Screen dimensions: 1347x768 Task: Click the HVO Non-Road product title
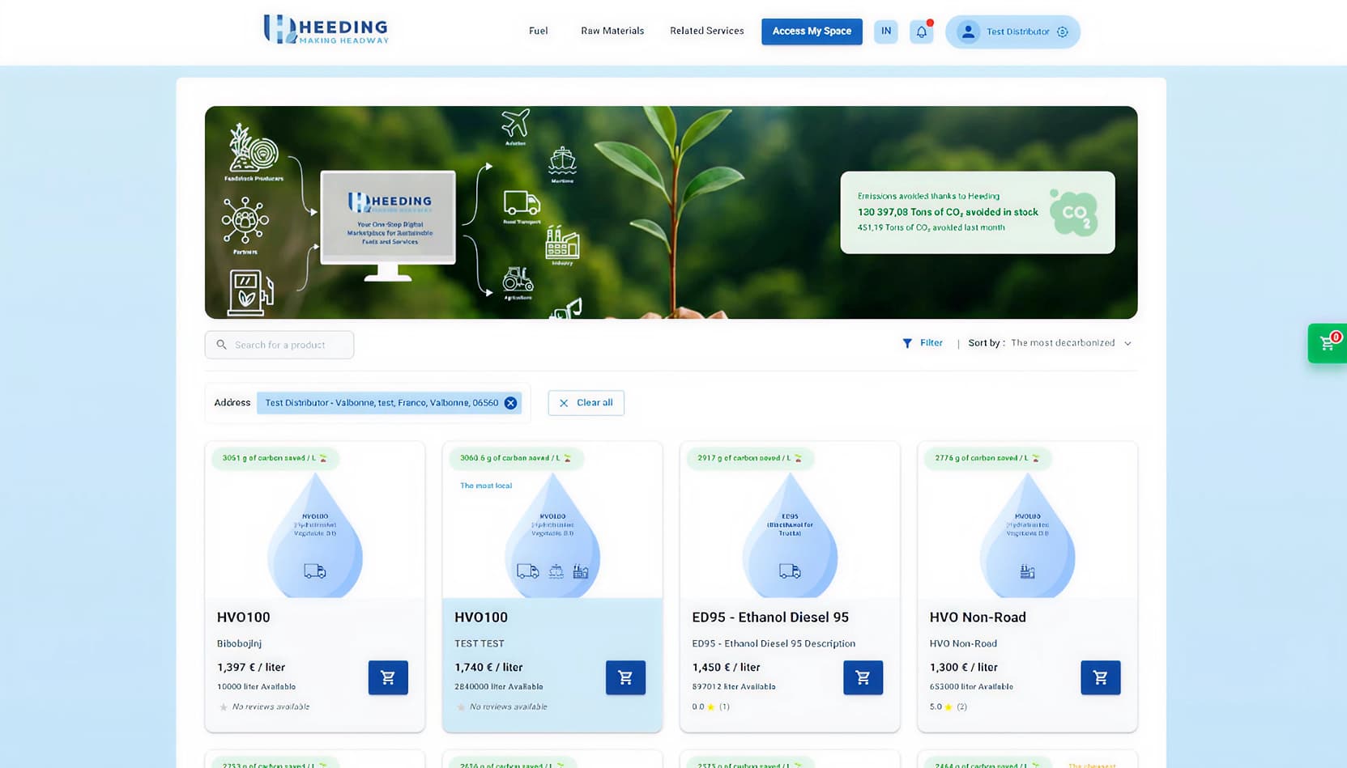coord(978,617)
